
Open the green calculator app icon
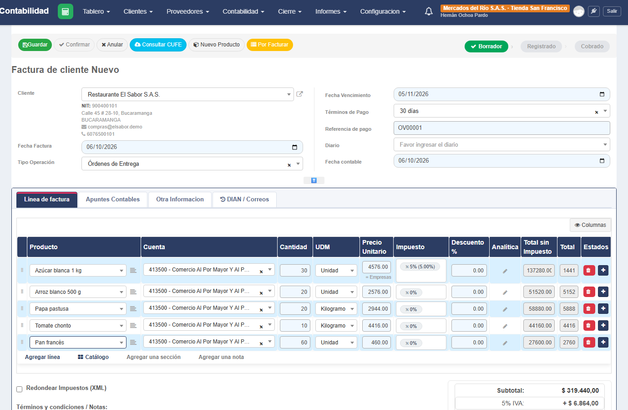(66, 11)
